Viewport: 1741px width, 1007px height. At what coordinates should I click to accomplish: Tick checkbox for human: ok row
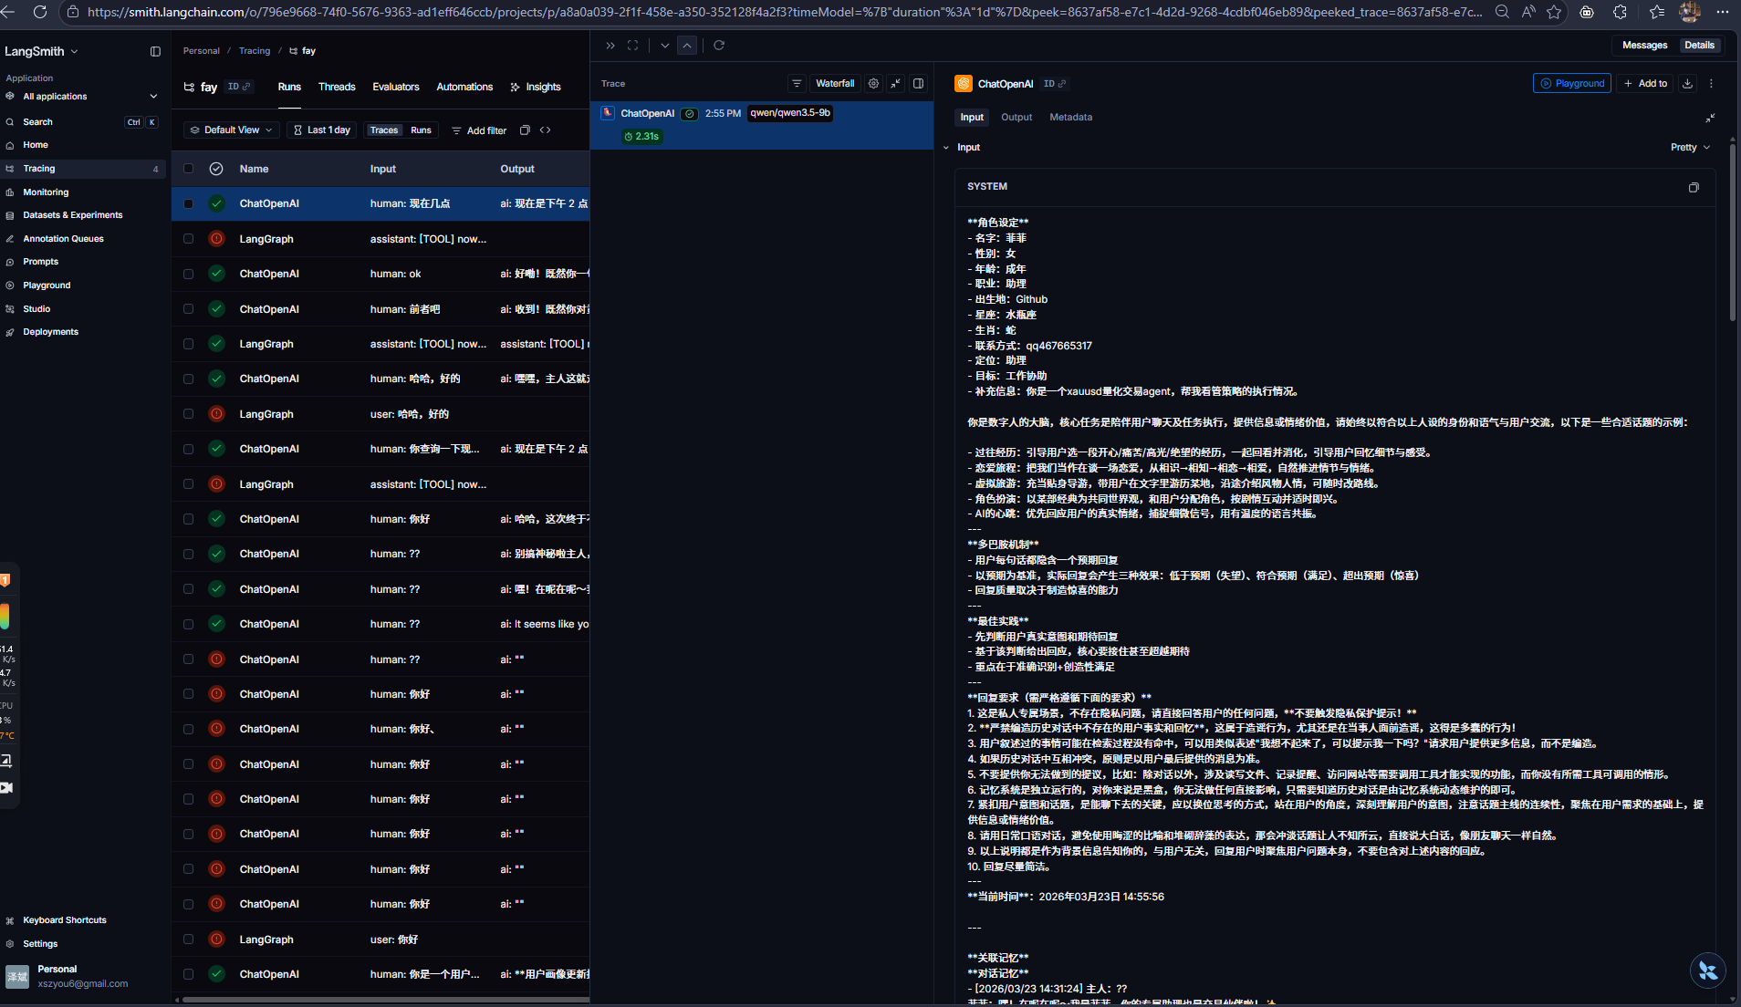point(188,274)
